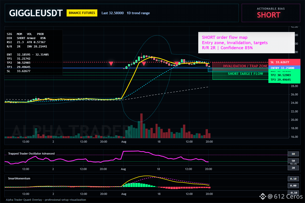
Task: Select the Last 32.58000 price text
Action: [113, 13]
